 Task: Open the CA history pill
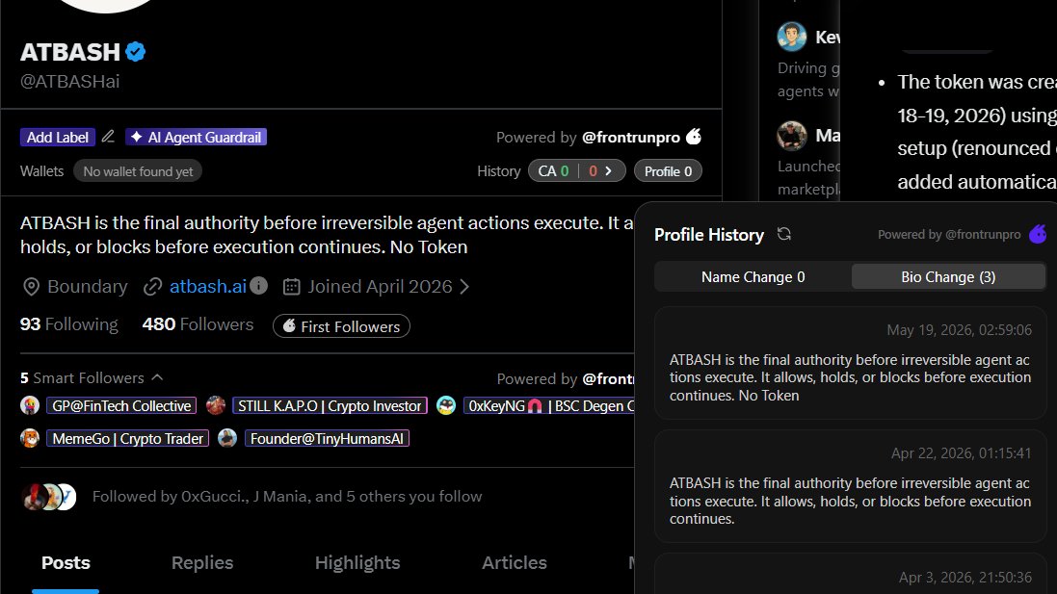click(576, 171)
